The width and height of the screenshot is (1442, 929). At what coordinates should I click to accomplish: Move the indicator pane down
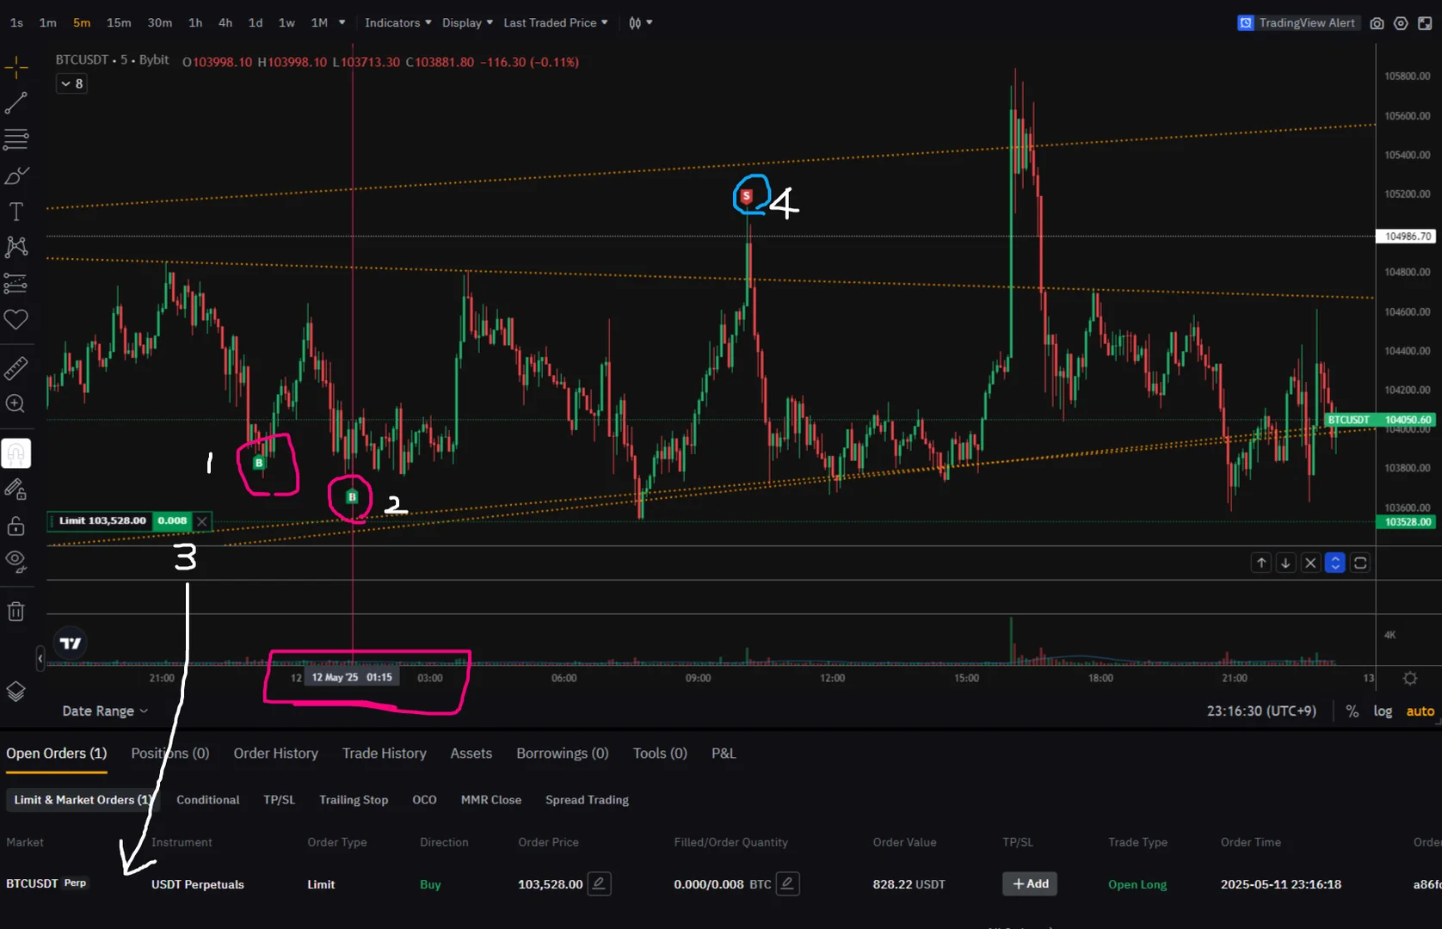click(x=1285, y=563)
